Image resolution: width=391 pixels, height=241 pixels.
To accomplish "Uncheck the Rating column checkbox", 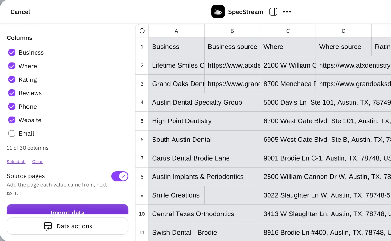I will (x=12, y=79).
